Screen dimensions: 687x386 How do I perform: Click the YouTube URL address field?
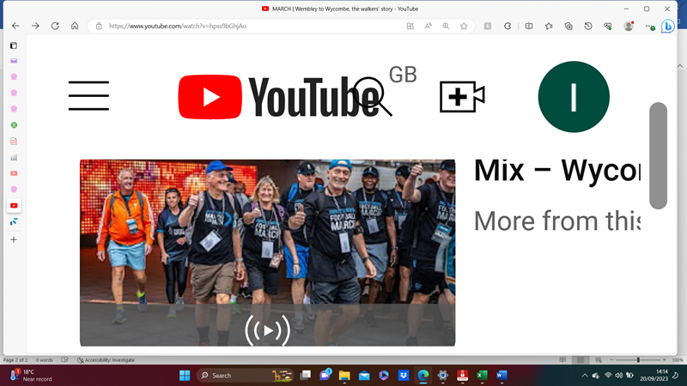[x=178, y=26]
